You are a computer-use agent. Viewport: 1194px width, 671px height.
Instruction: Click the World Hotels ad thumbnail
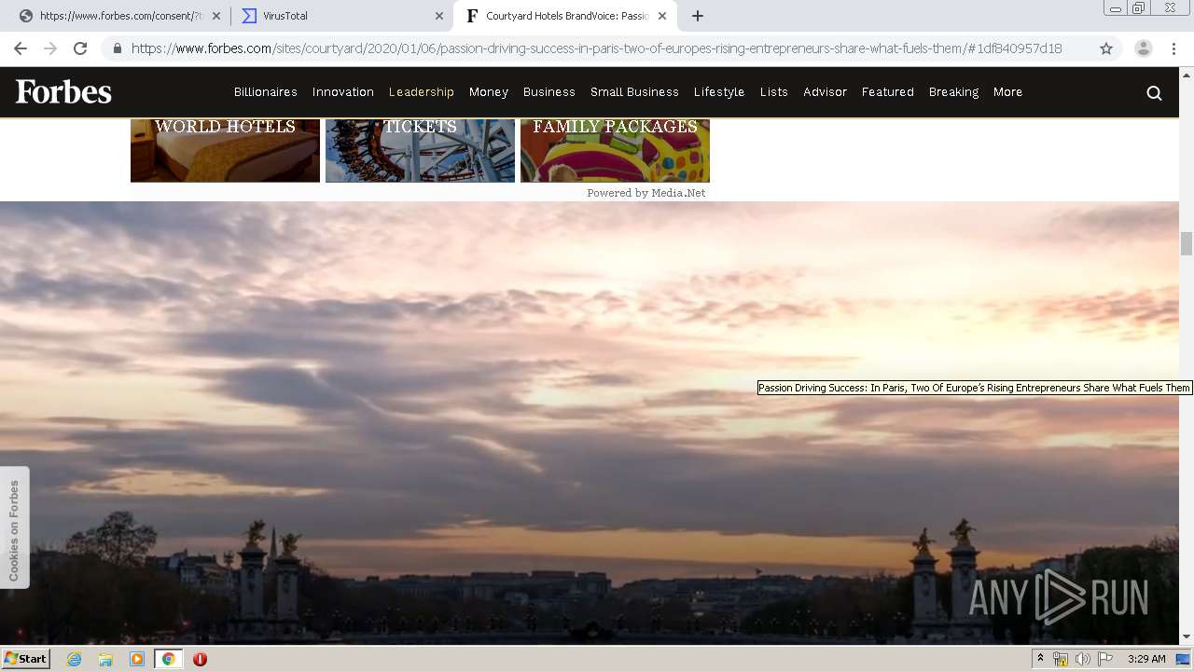(x=225, y=150)
